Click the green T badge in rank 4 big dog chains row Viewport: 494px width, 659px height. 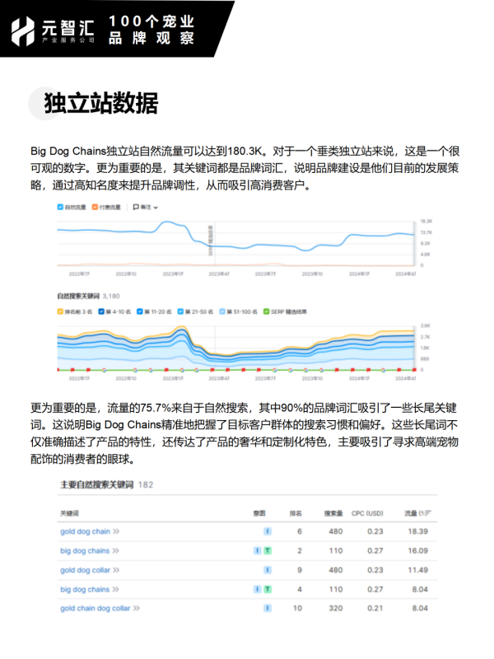click(268, 590)
